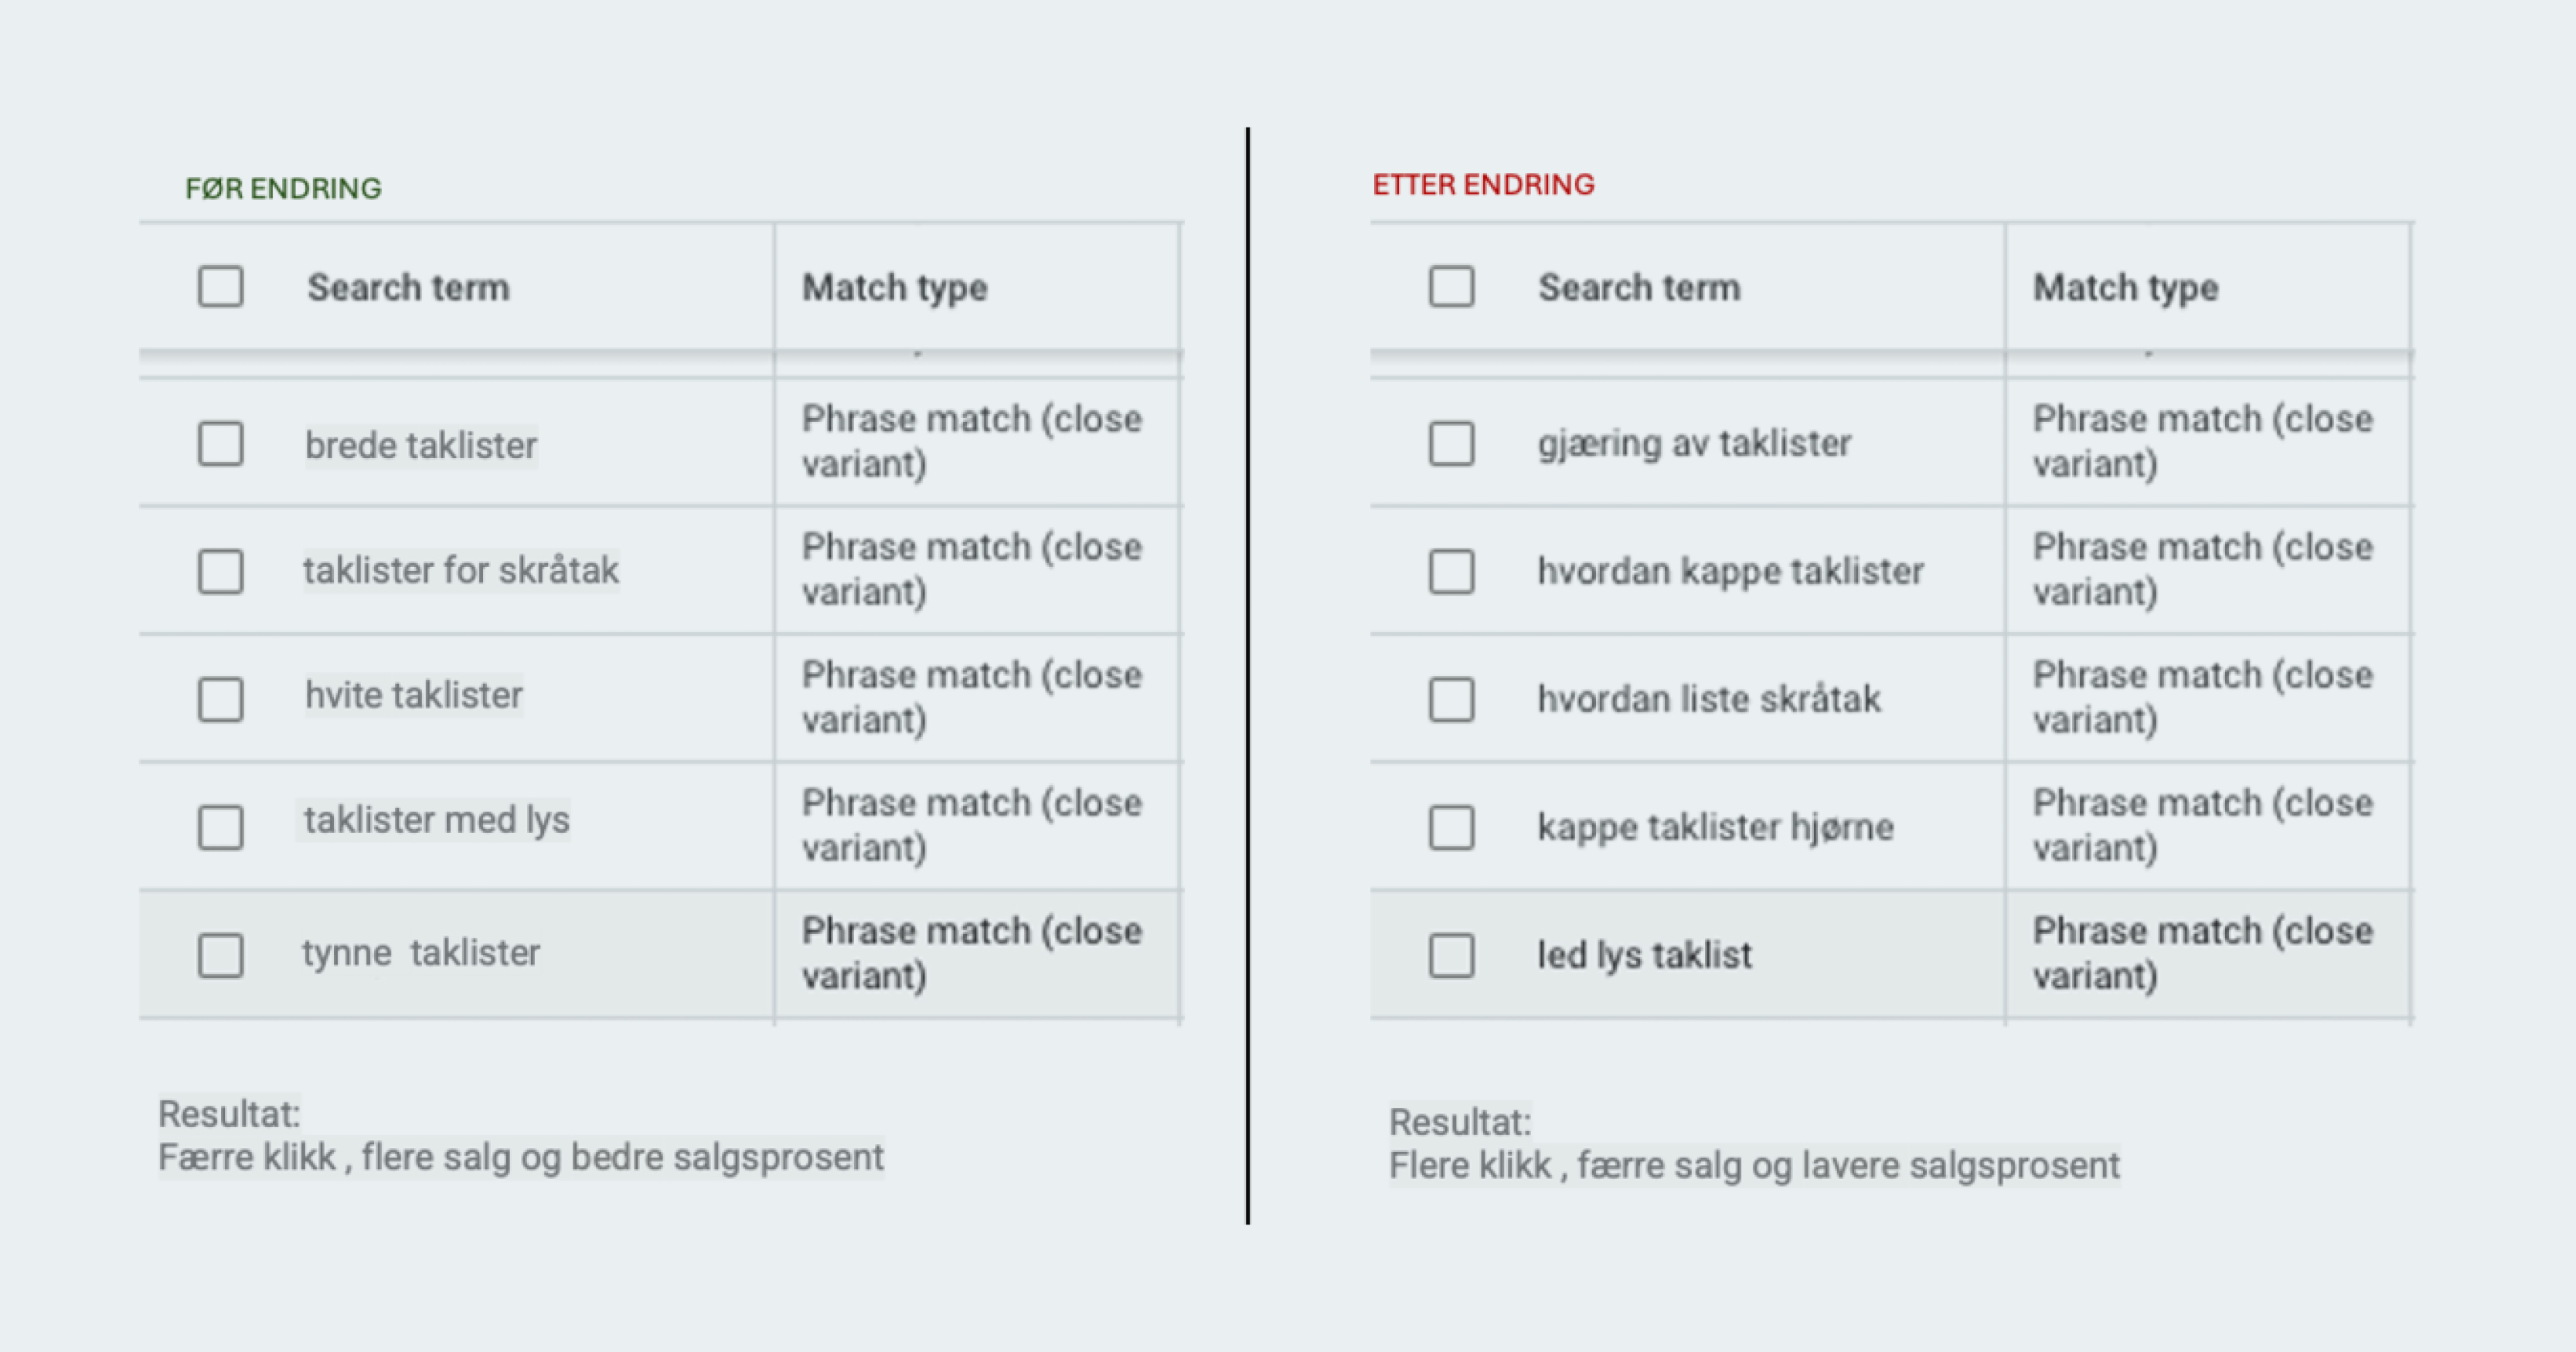Select the 'kappe taklister hjørne' search term

(x=1715, y=827)
